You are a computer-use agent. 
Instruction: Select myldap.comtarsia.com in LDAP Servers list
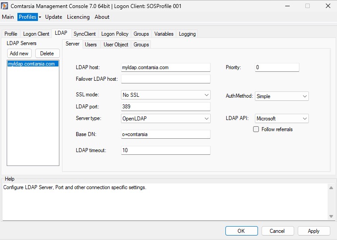(x=33, y=64)
